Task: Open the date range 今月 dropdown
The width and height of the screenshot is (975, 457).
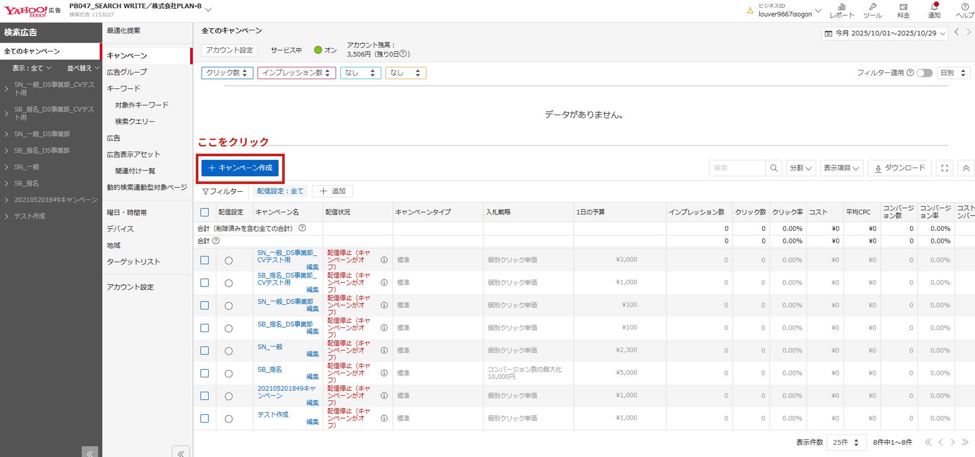Action: [x=885, y=33]
